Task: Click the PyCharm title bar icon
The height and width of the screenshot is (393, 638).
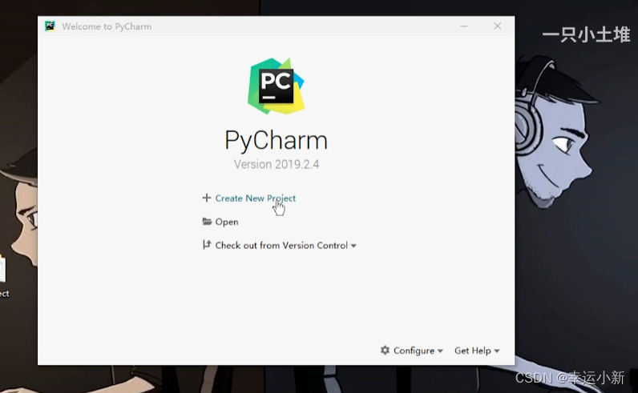Action: coord(50,26)
